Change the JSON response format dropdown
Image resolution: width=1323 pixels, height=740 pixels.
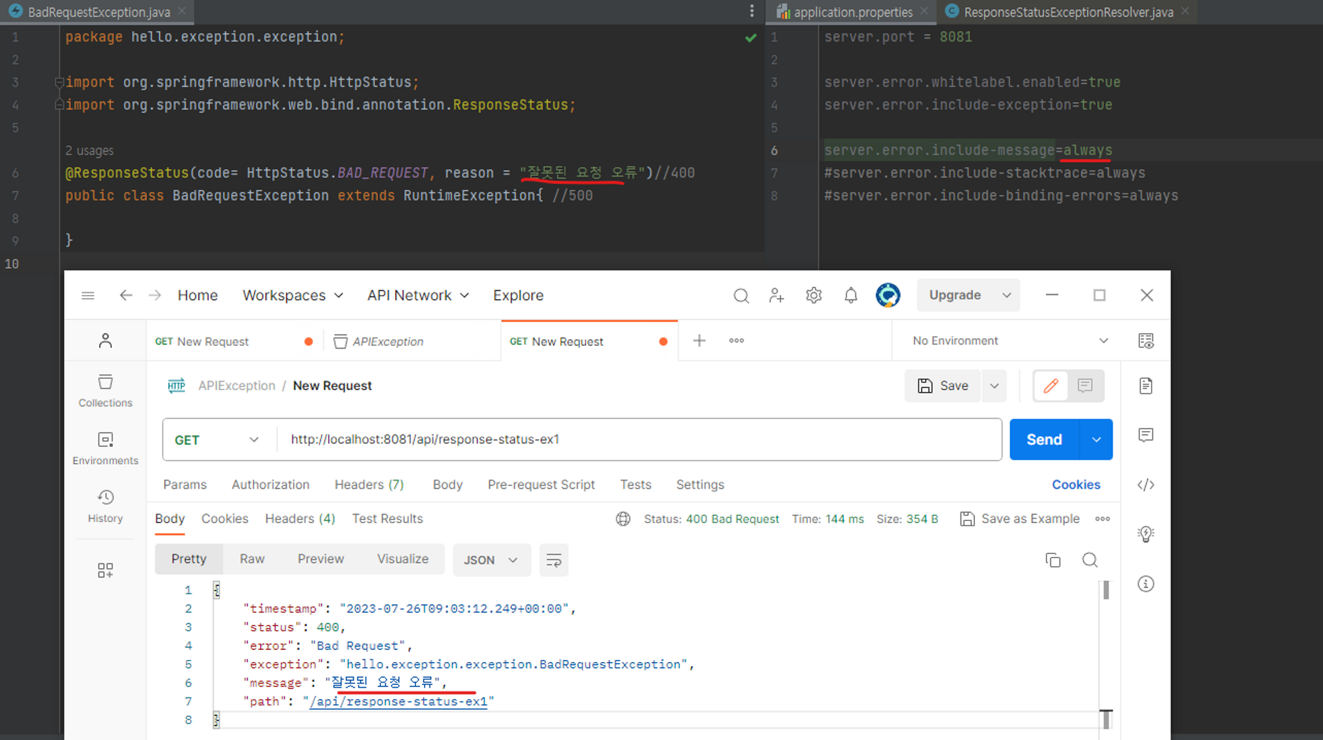491,560
